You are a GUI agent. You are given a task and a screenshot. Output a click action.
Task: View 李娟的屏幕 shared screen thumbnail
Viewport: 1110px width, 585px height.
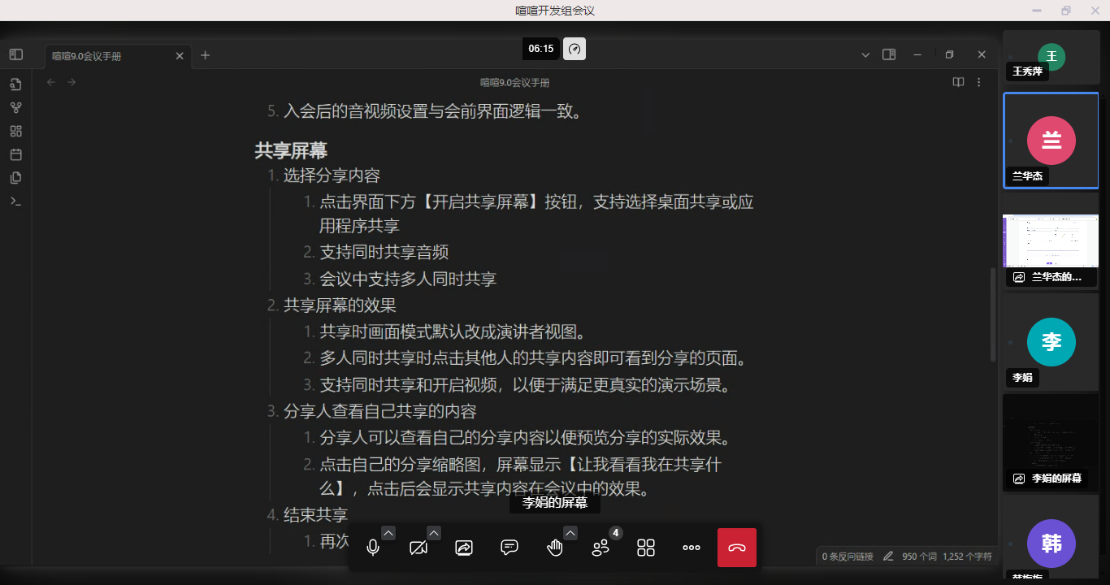1051,443
